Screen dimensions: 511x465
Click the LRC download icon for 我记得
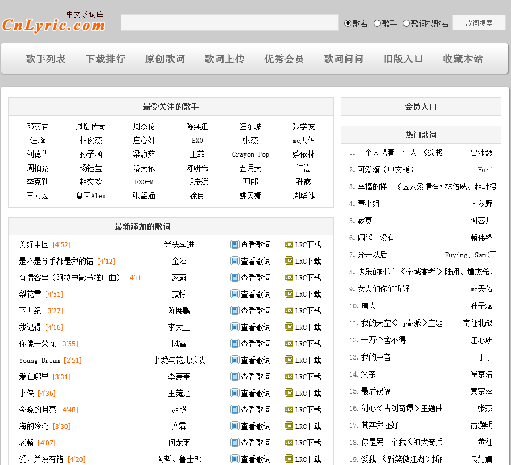[289, 327]
